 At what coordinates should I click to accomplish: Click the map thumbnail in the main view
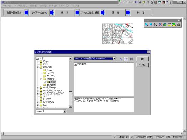(118, 34)
